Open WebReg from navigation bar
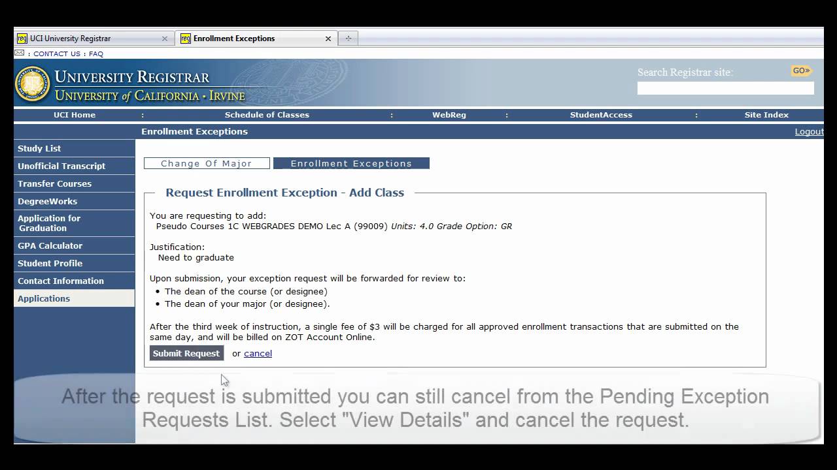 (x=449, y=115)
